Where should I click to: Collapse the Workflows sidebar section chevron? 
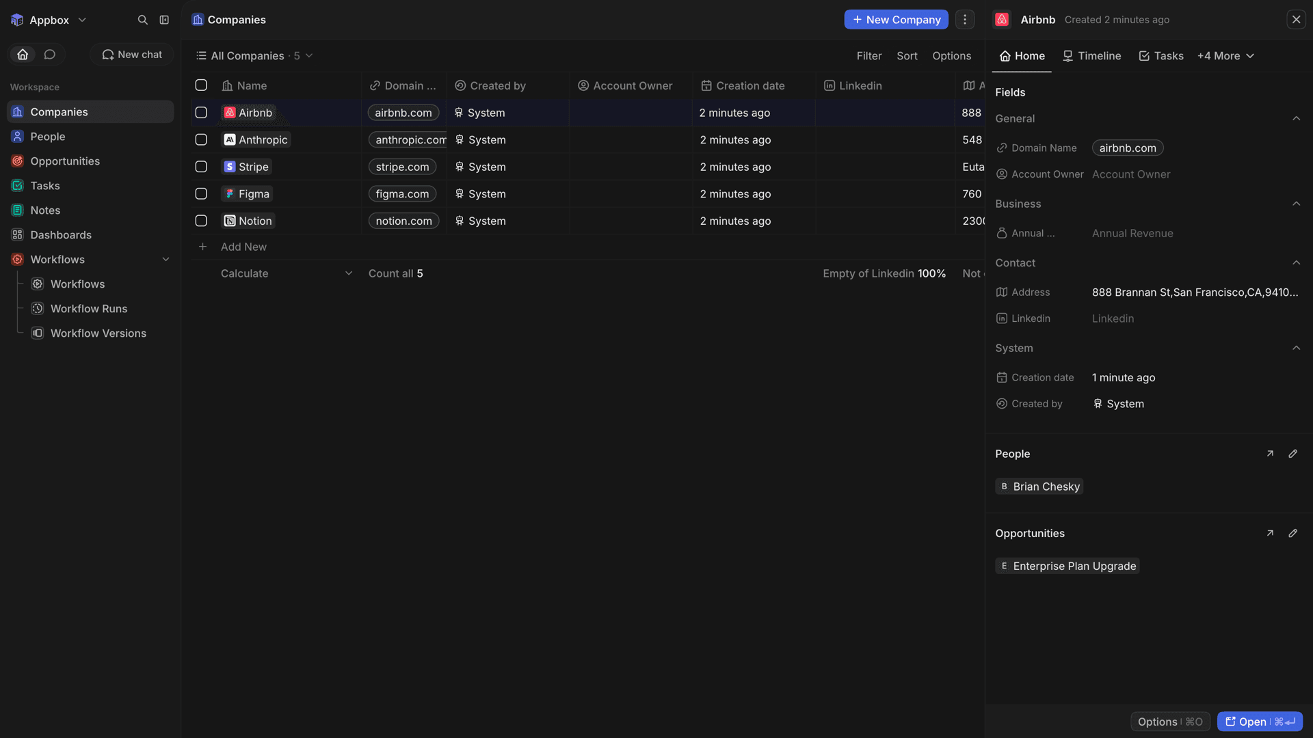click(x=165, y=260)
